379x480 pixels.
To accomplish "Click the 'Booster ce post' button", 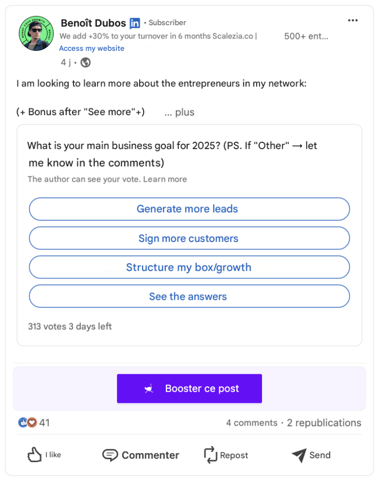I will [189, 389].
